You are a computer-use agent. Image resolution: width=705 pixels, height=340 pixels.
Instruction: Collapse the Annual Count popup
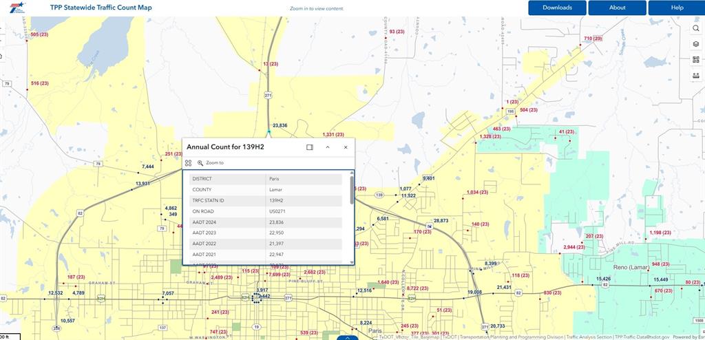coord(328,147)
